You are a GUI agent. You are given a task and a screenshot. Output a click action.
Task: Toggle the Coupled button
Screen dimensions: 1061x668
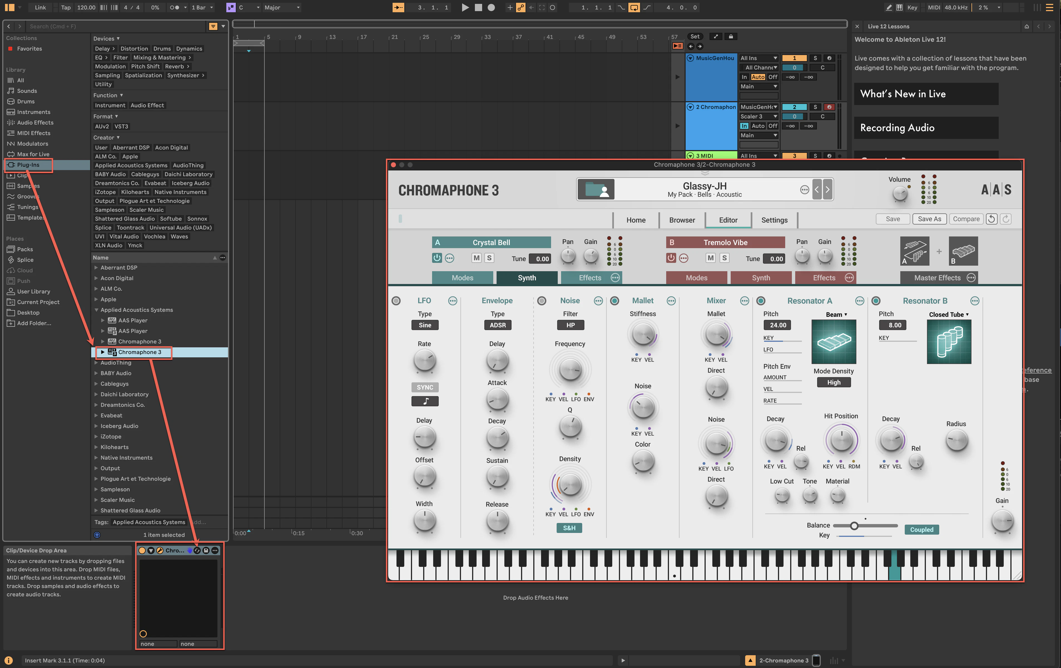point(921,530)
